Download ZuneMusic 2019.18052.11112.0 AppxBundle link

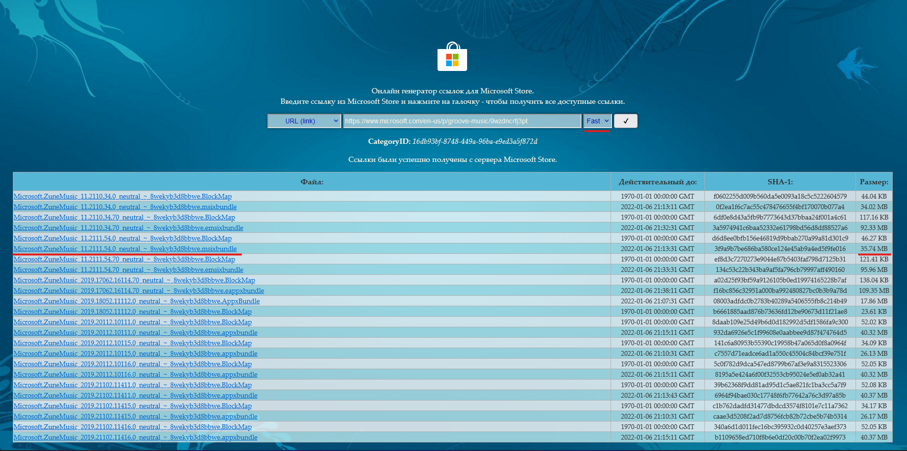(137, 301)
